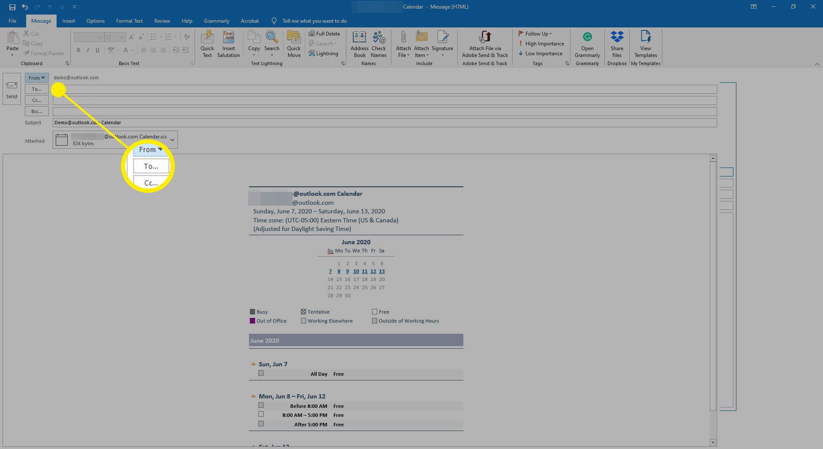This screenshot has height=449, width=823.
Task: Tick the After 5:00 PM checkbox
Action: click(261, 424)
